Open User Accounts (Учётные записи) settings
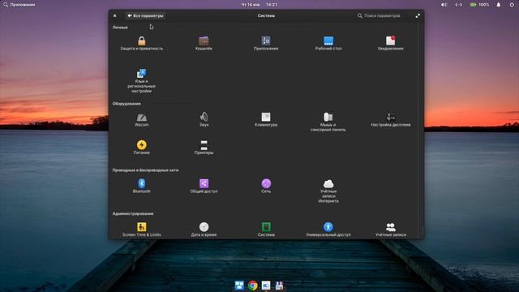The image size is (519, 292). pos(391,230)
